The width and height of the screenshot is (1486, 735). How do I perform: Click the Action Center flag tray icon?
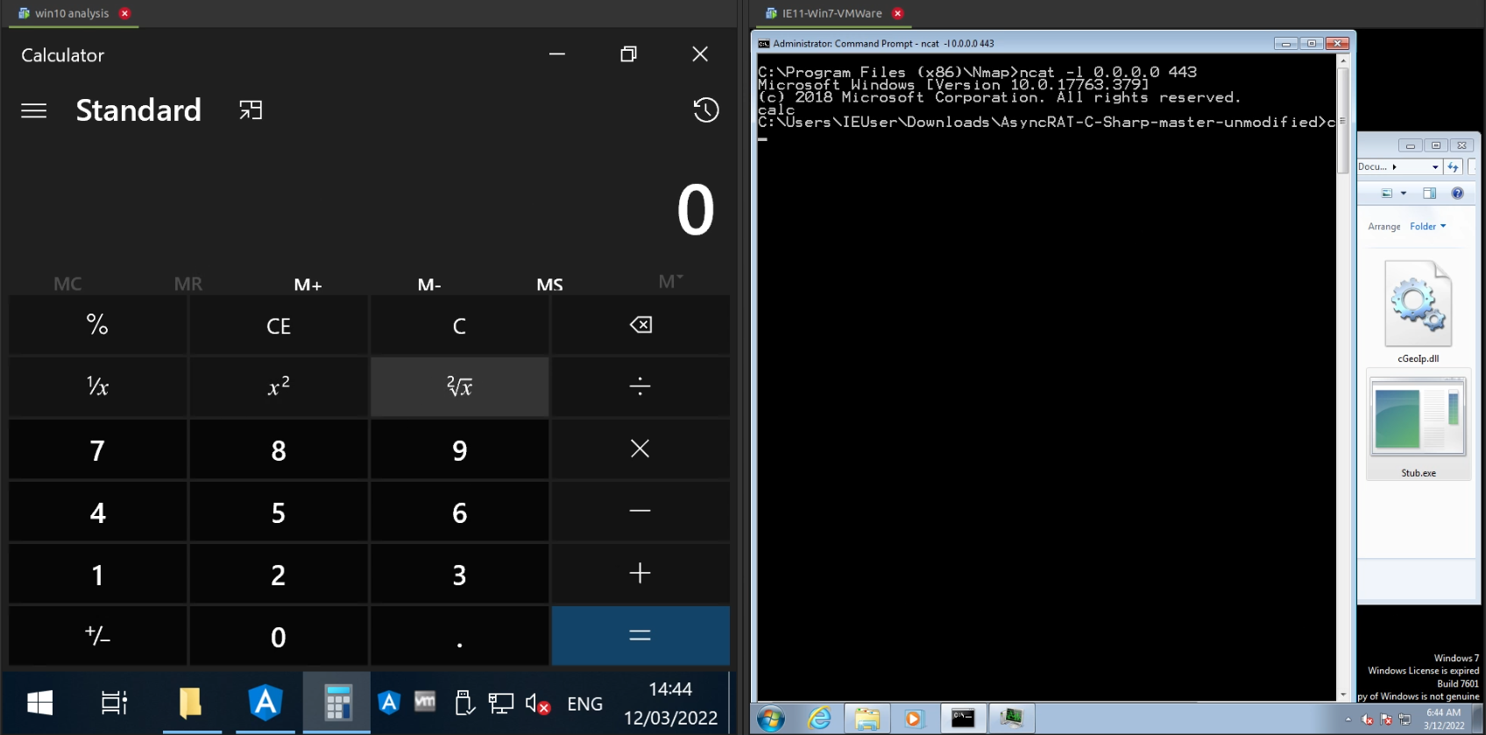1386,719
